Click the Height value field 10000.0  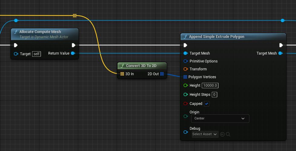[211, 86]
